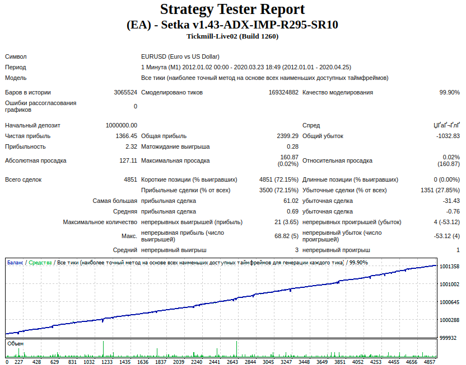Viewport: 466px width, 365px height.
Task: Select the 'Короткие позиции (% выигравших)' label
Action: tap(189, 179)
